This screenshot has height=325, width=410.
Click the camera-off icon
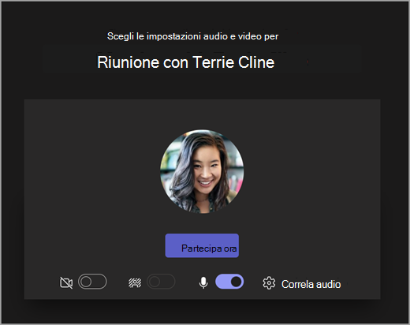coord(66,282)
